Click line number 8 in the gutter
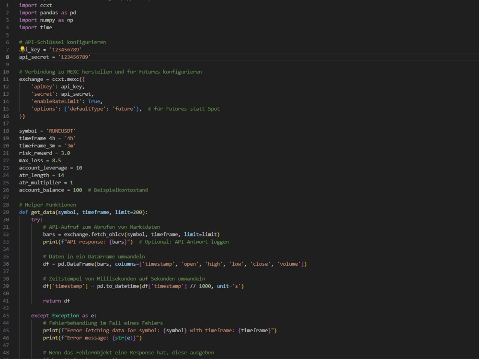479x359 pixels. coord(7,57)
